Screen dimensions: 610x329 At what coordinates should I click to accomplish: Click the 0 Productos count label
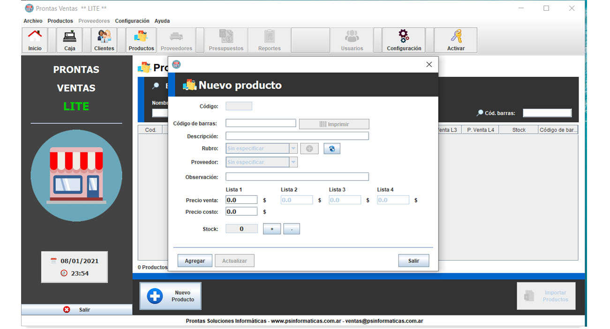point(152,267)
